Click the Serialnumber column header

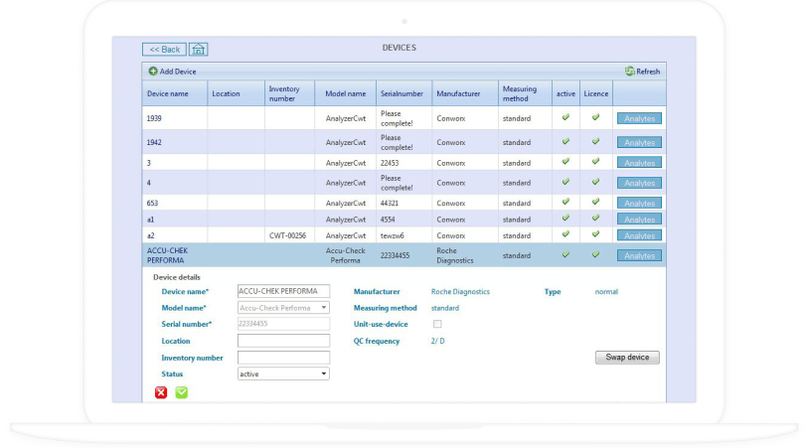403,93
